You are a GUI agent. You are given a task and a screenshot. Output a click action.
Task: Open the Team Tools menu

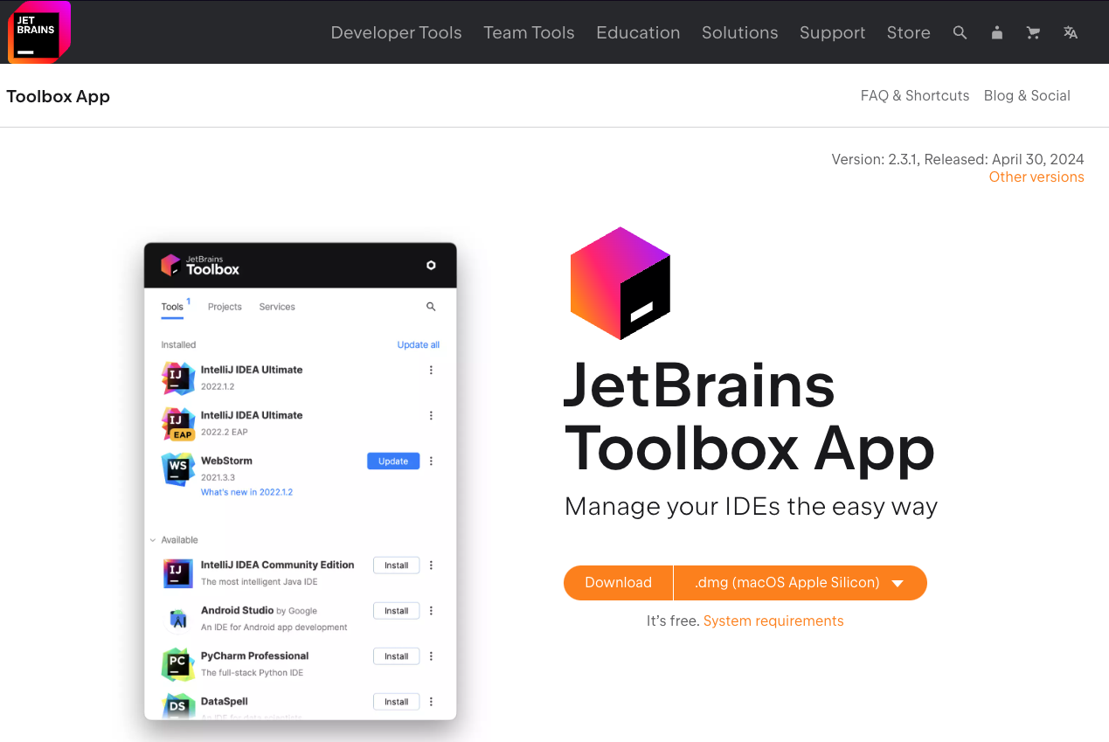pyautogui.click(x=529, y=32)
